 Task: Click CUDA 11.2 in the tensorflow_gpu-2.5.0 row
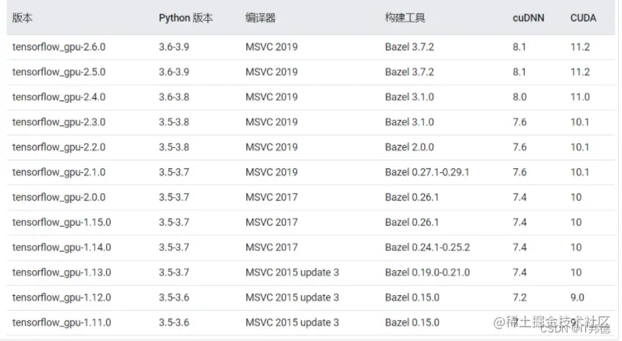580,72
